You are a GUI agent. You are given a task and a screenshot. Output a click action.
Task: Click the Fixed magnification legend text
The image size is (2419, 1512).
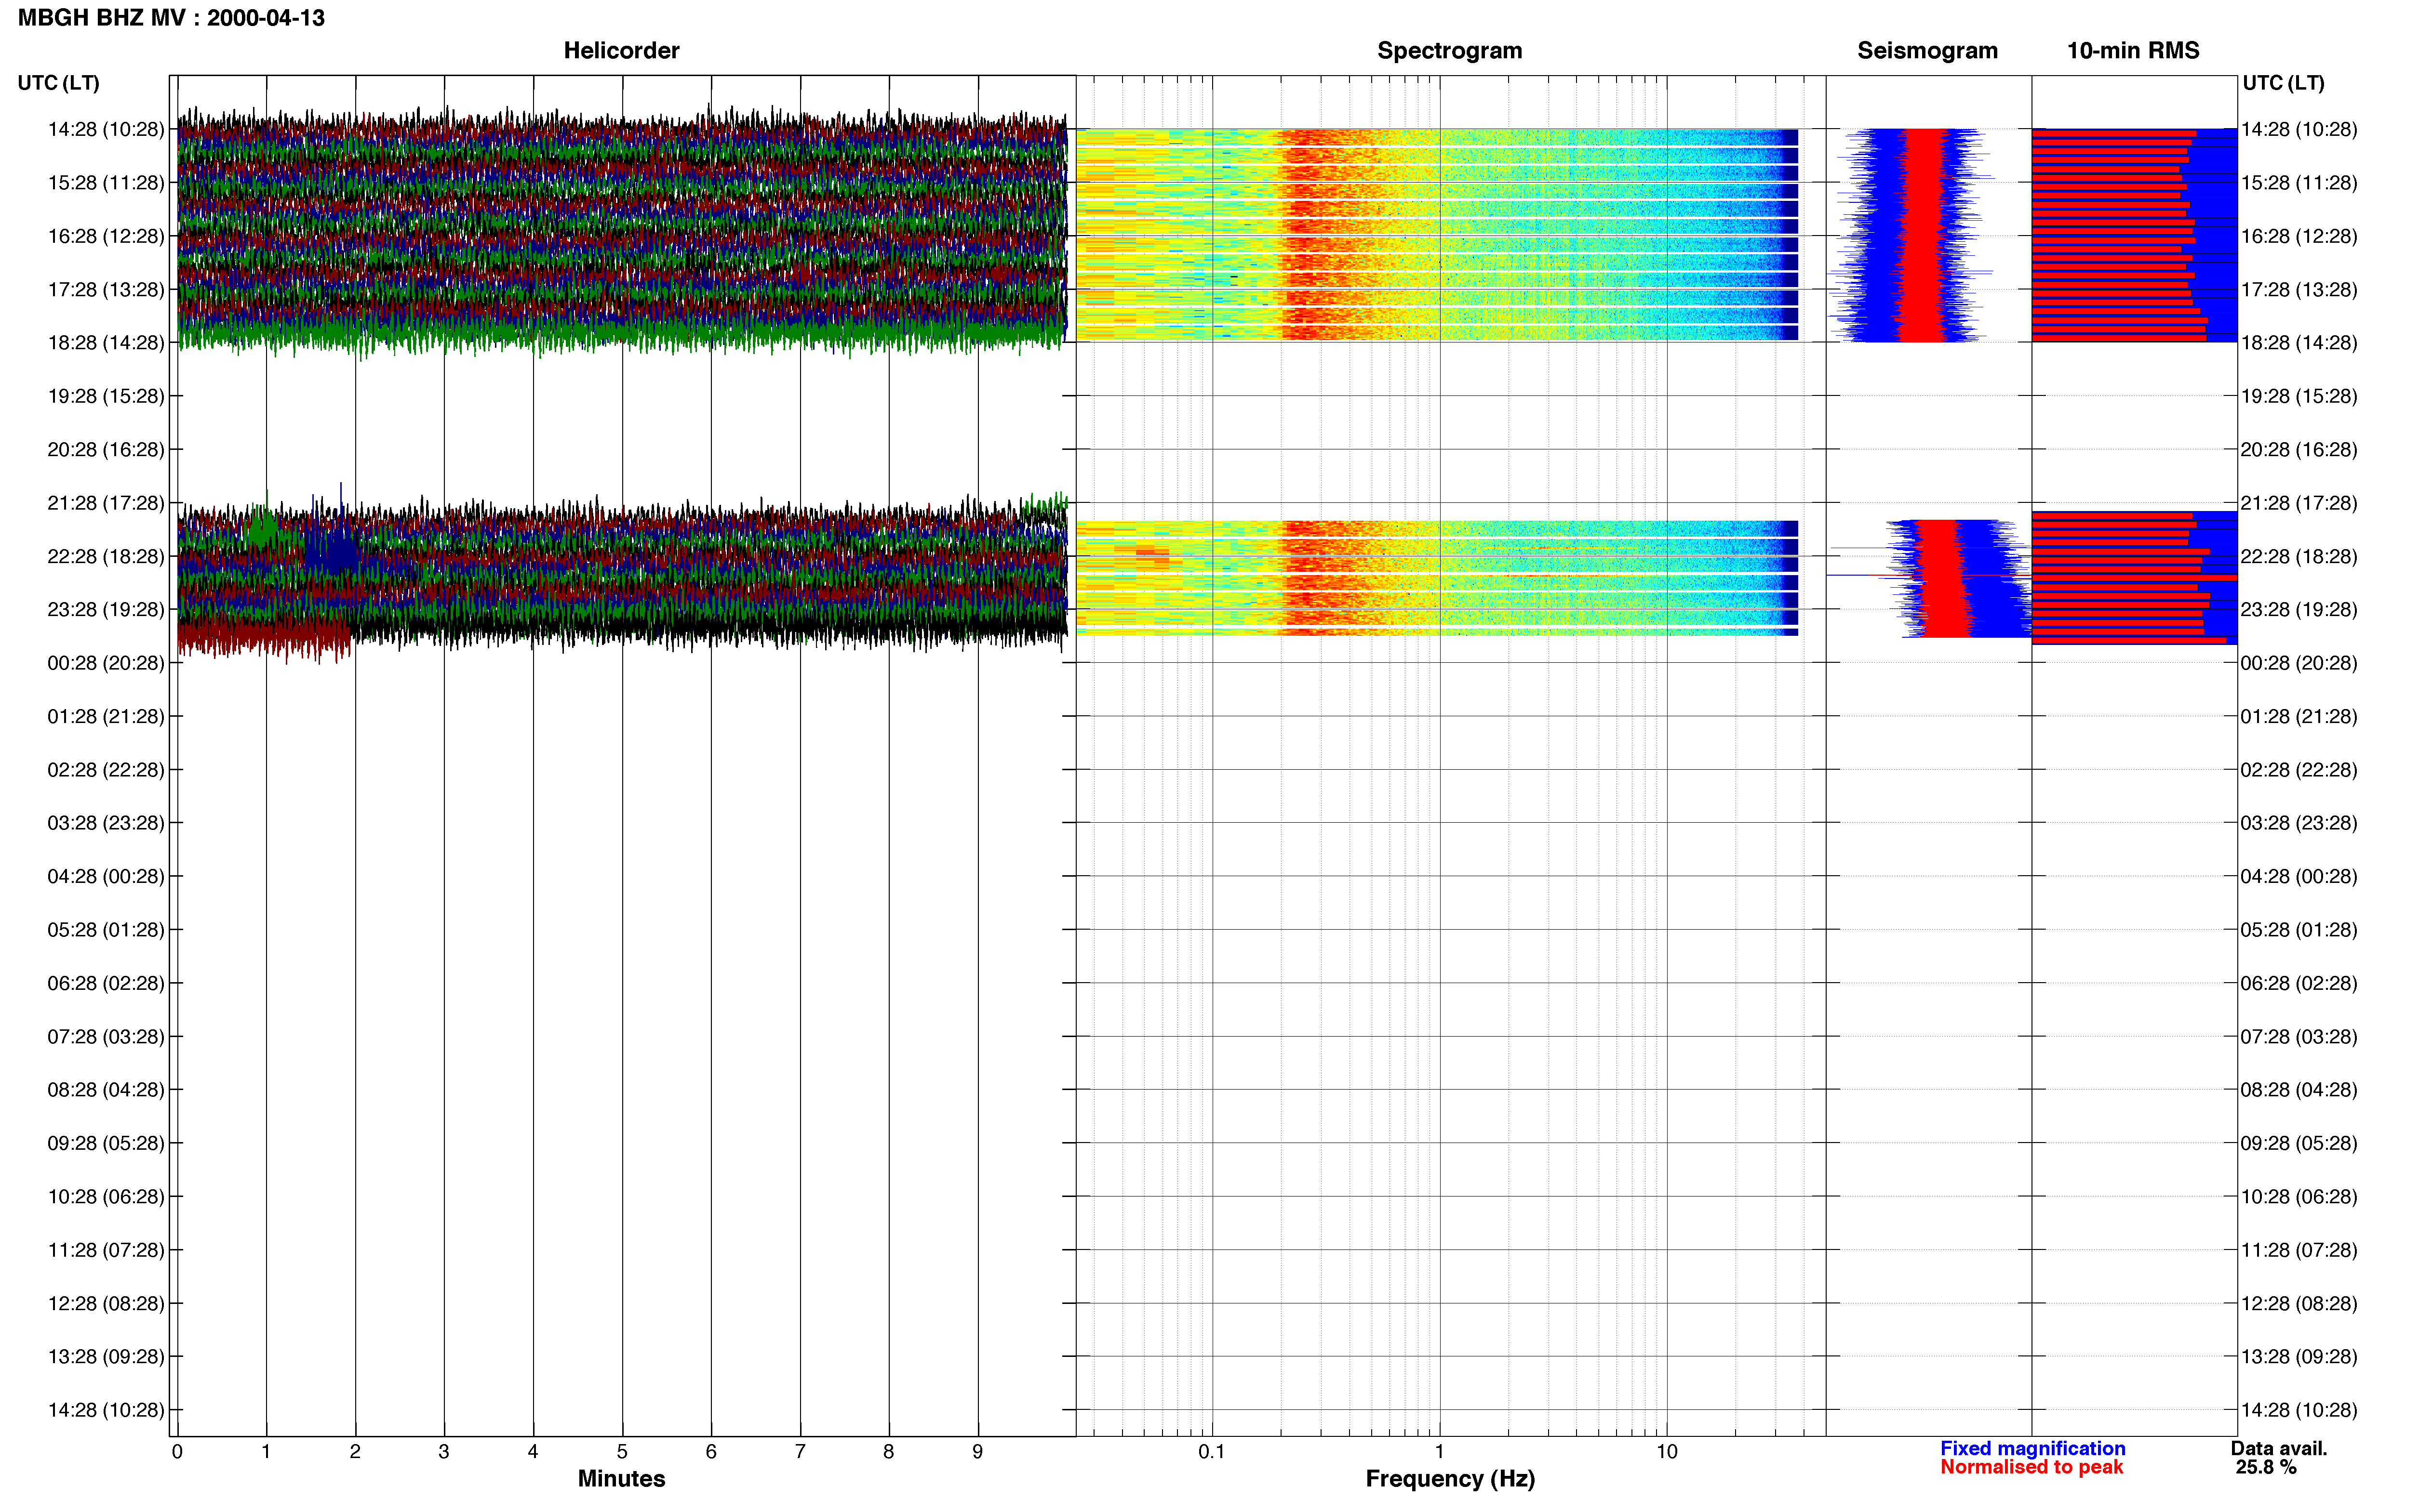(2032, 1448)
